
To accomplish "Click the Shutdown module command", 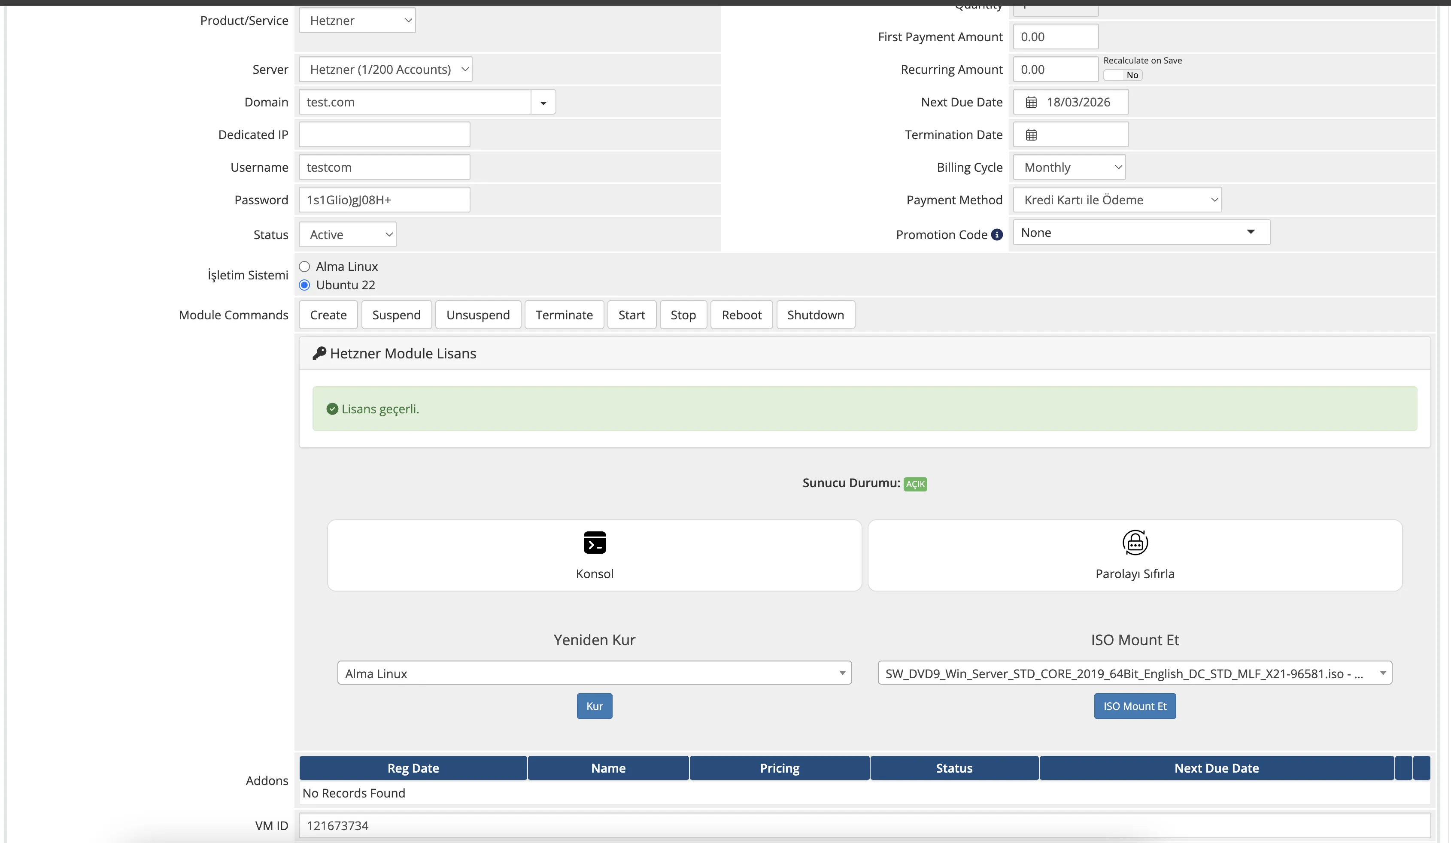I will click(x=815, y=315).
